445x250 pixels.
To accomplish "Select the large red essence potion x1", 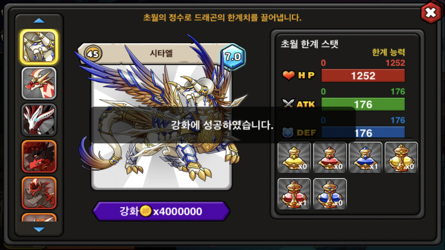I will [294, 194].
